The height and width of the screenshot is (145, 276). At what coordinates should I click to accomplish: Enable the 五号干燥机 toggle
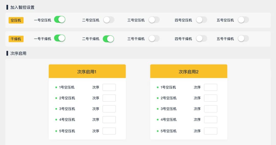(243, 38)
